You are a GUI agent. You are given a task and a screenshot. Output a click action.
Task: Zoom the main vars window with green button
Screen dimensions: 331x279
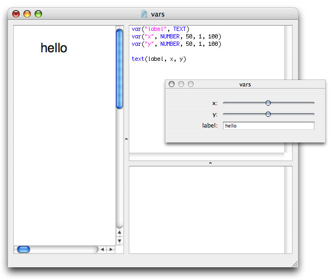click(x=38, y=14)
